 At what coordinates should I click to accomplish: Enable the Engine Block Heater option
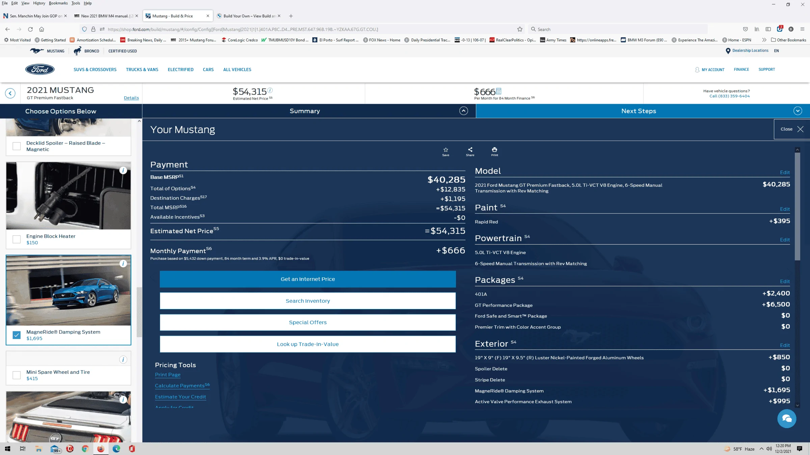click(17, 239)
